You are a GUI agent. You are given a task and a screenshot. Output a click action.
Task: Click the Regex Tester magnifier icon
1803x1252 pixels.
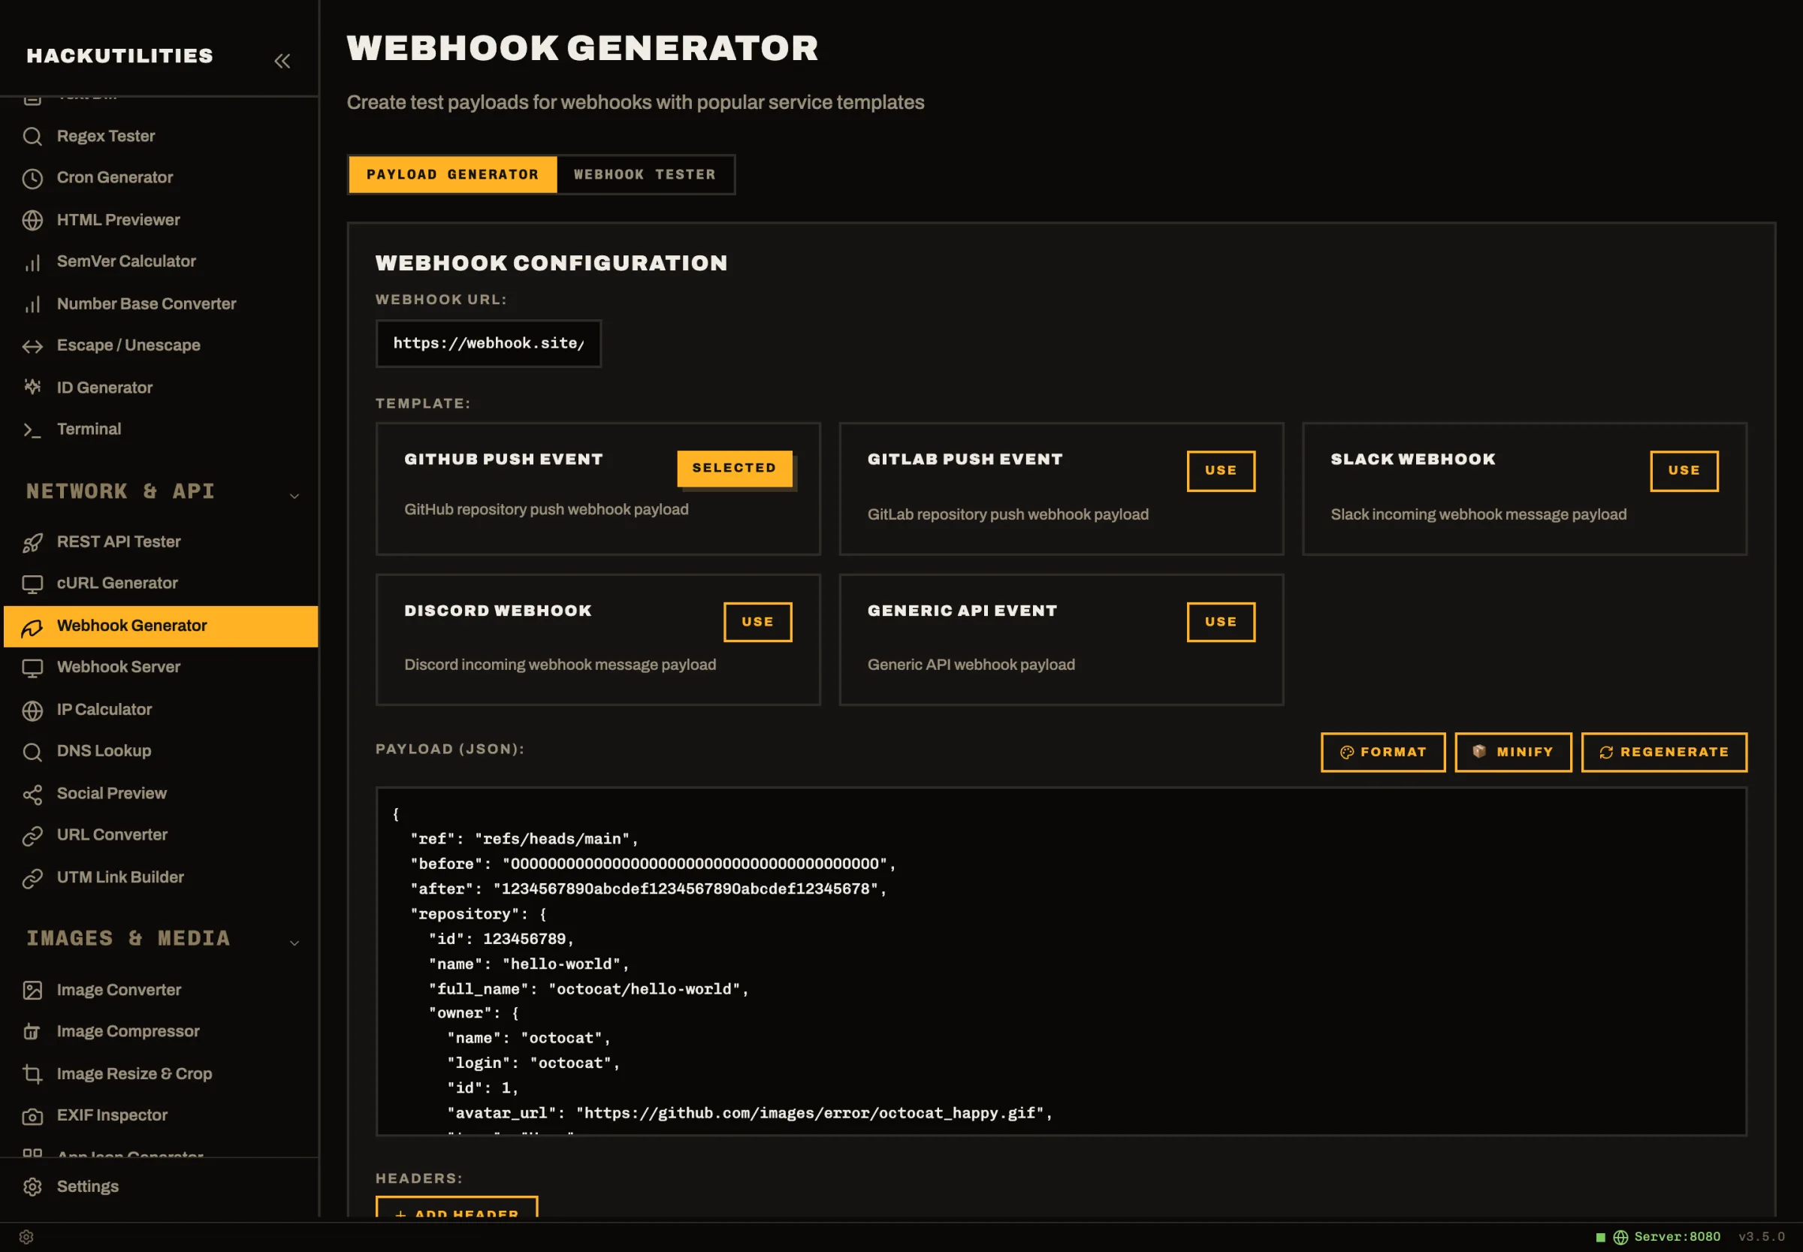tap(32, 137)
